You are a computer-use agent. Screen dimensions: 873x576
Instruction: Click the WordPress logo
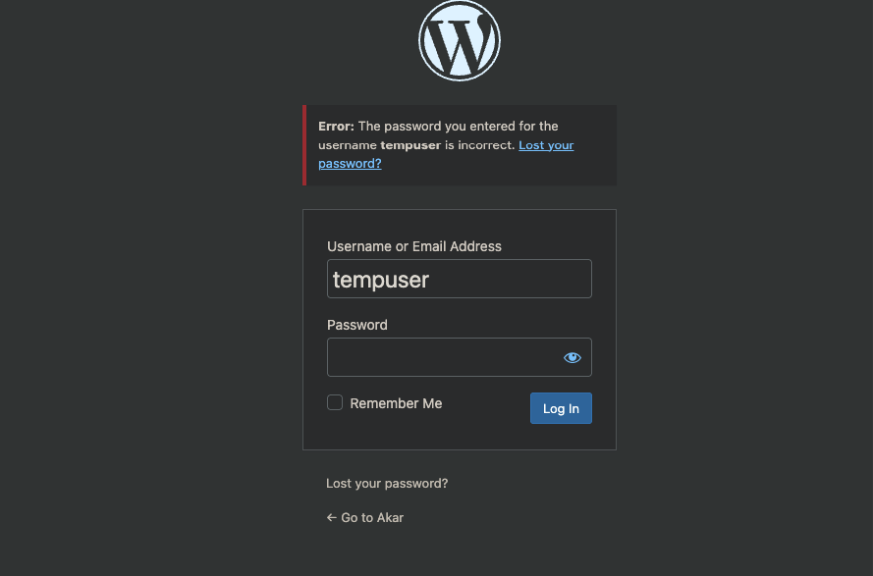click(460, 40)
